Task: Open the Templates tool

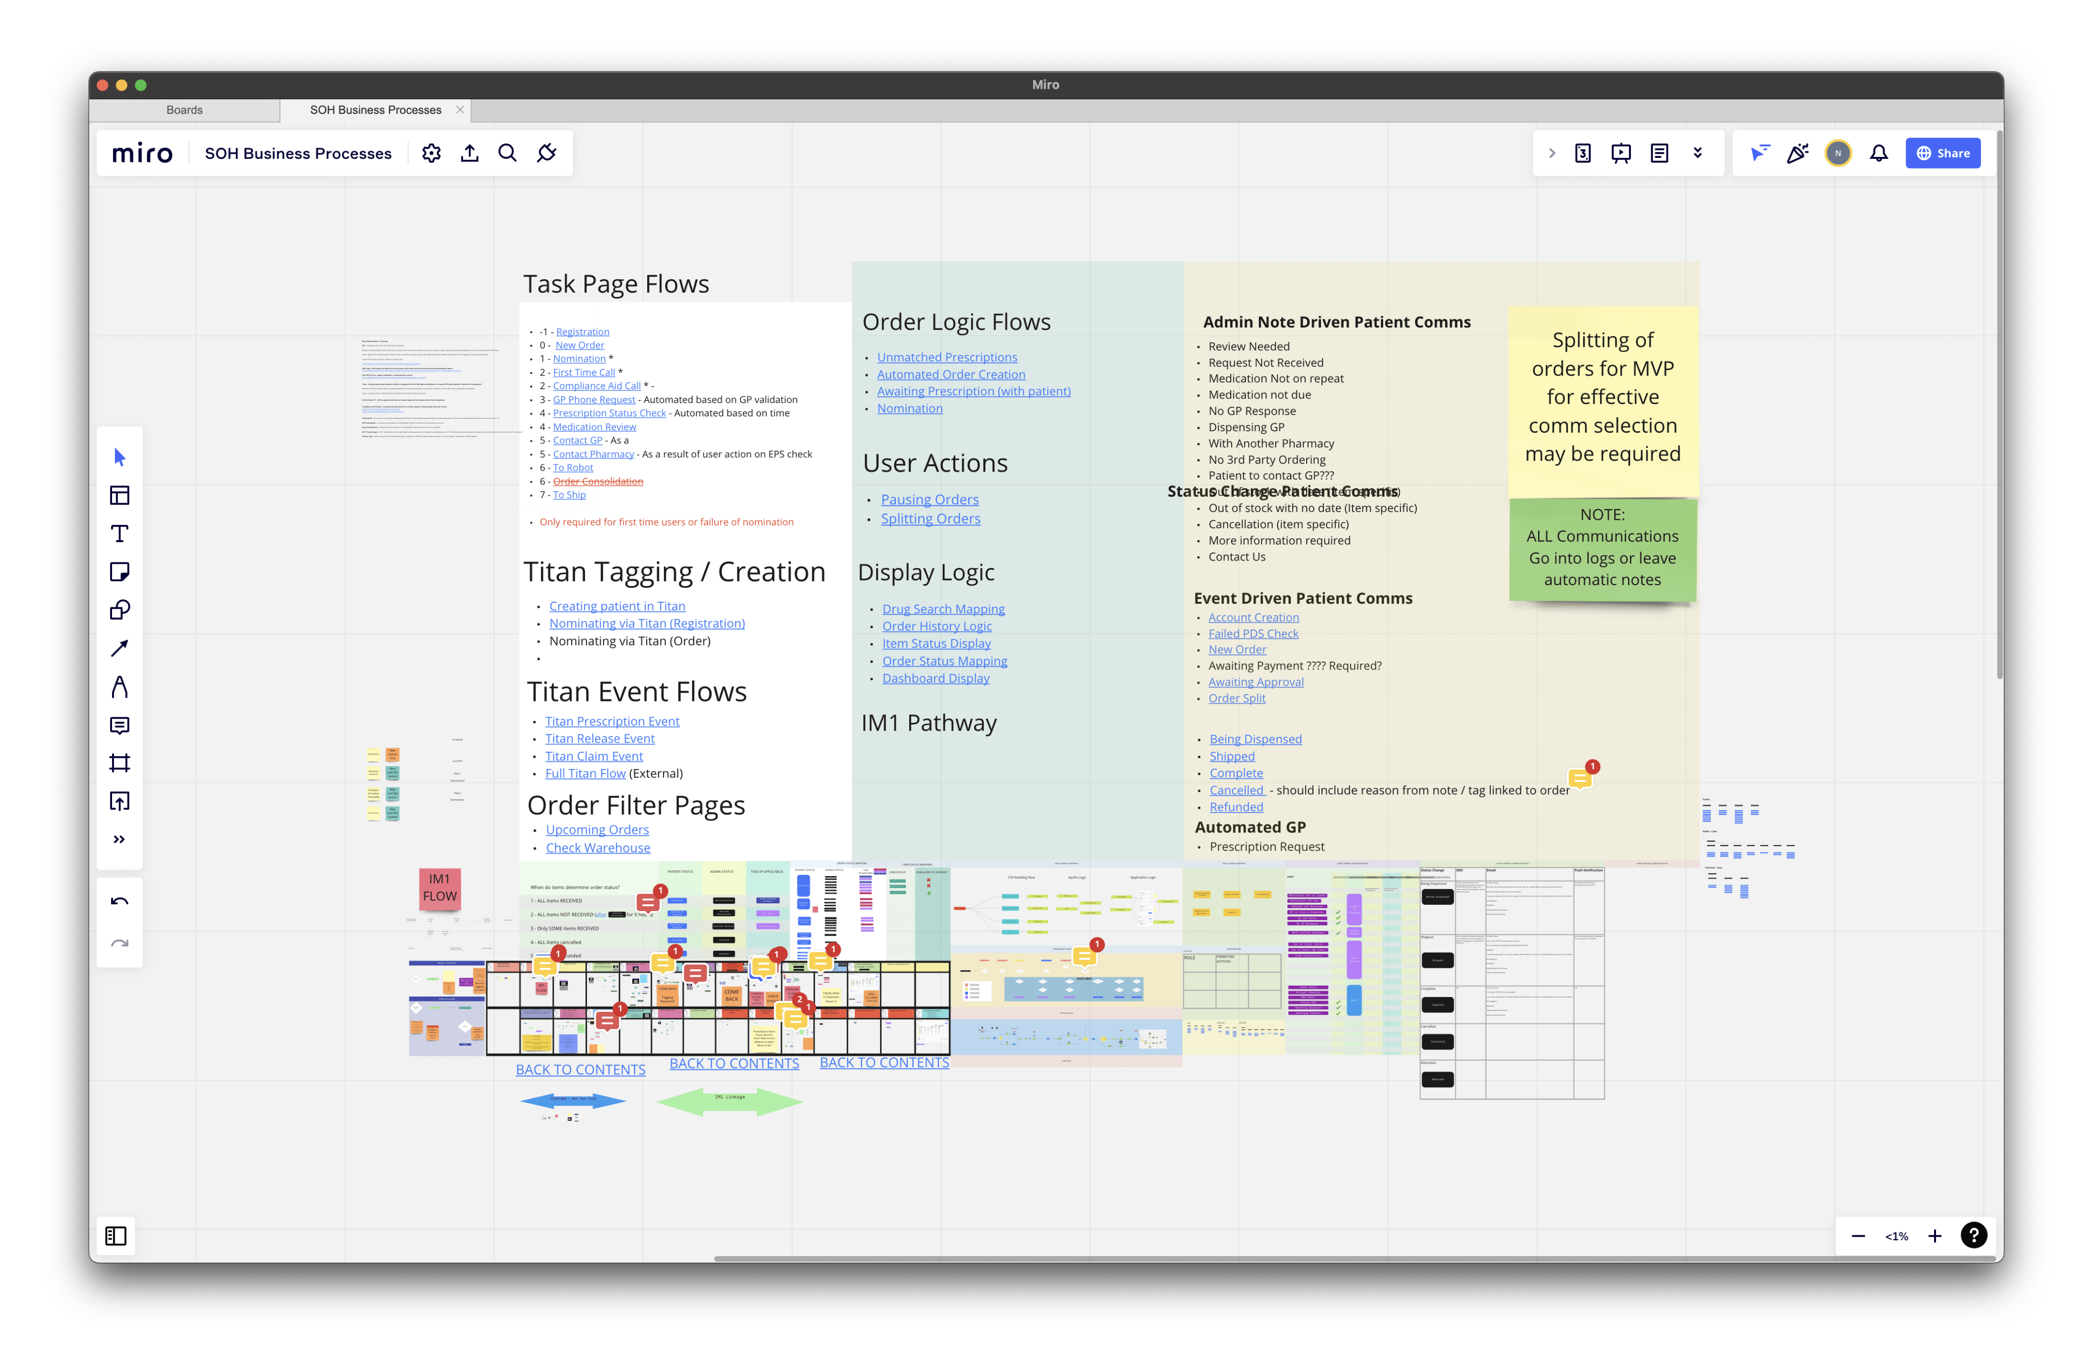Action: pyautogui.click(x=119, y=496)
